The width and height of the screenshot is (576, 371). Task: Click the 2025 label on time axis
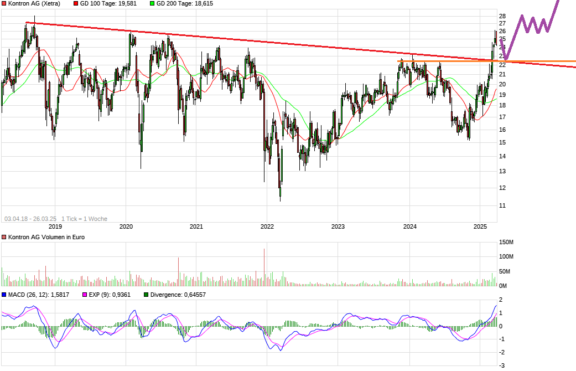(x=480, y=226)
